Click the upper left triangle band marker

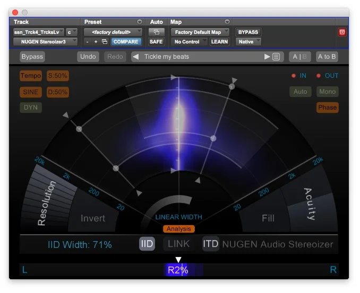(66, 115)
